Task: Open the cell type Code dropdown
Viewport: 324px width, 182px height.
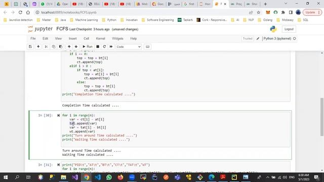Action: pyautogui.click(x=129, y=47)
